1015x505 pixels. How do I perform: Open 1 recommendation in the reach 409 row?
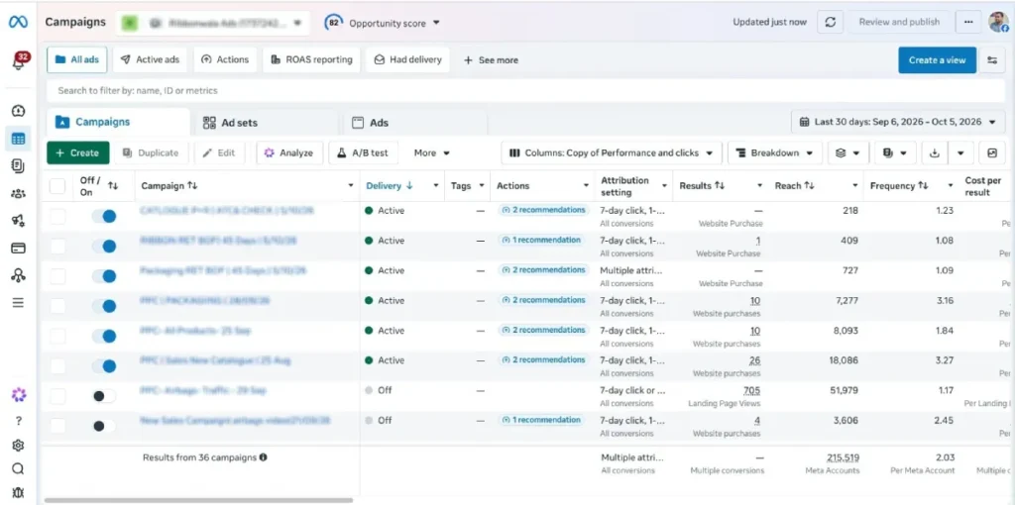tap(542, 240)
